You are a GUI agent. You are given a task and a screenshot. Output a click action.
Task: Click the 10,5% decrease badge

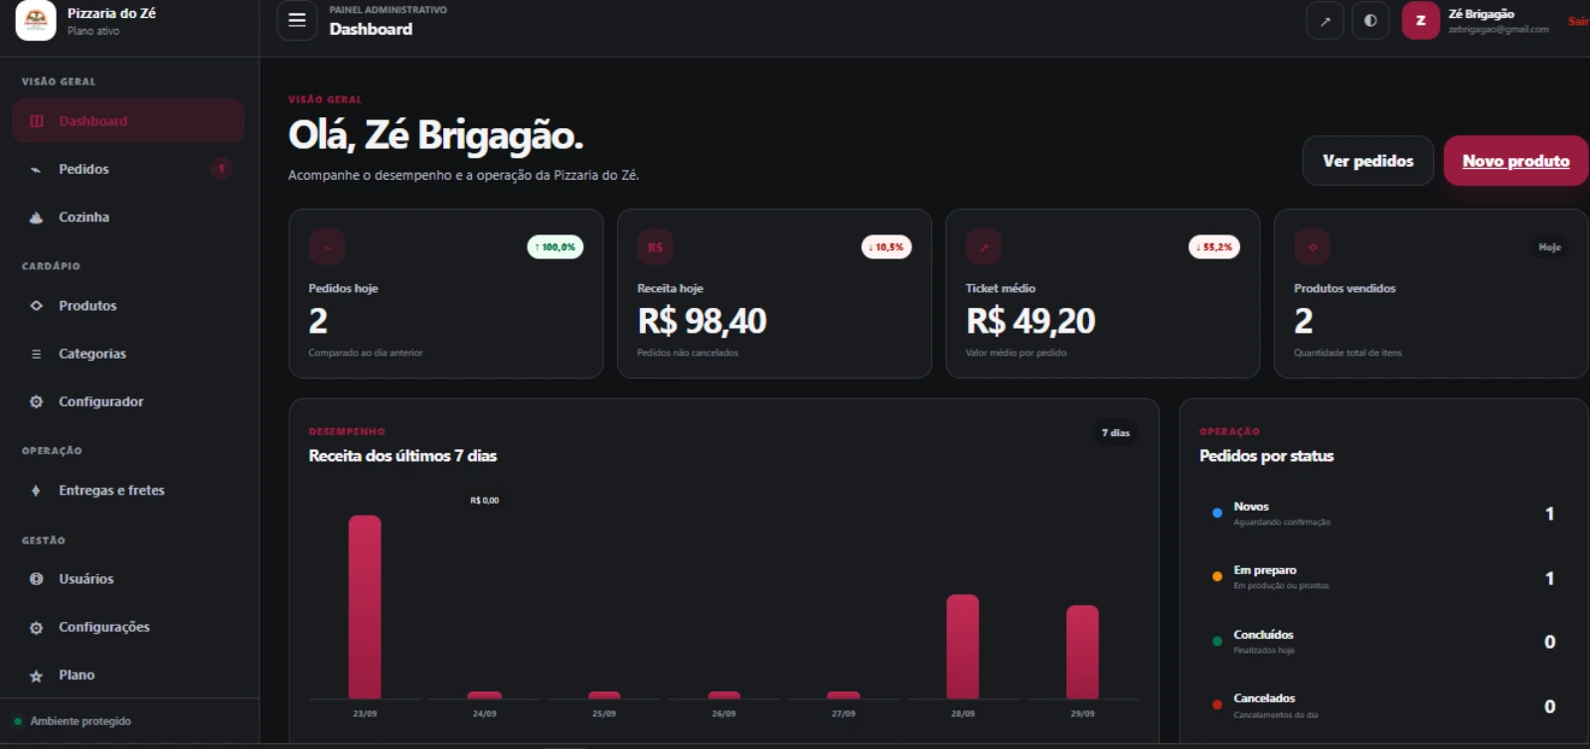coord(886,247)
